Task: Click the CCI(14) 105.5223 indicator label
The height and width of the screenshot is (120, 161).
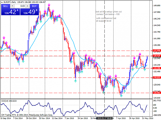Action: click(x=9, y=101)
